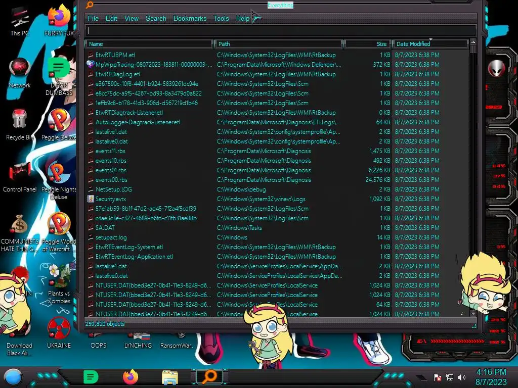This screenshot has width=518, height=388.
Task: Open the green chat app on the taskbar
Action: point(91,377)
